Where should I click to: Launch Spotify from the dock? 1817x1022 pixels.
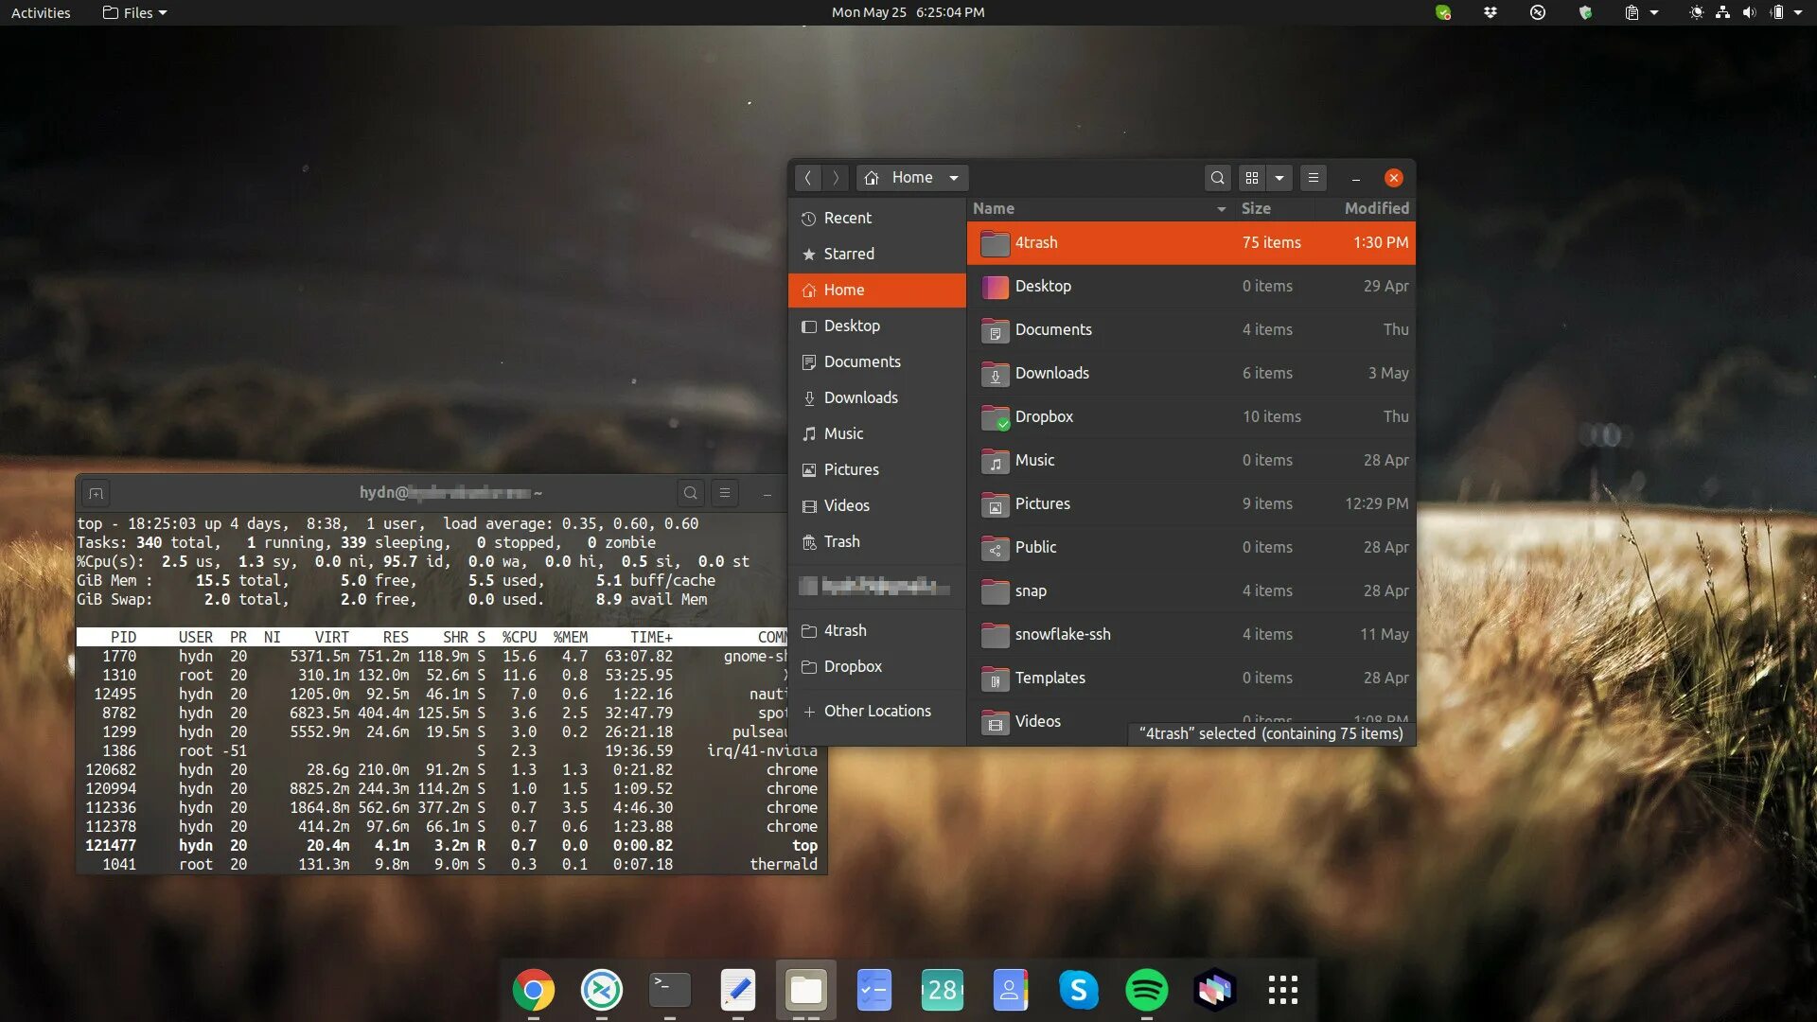(x=1146, y=990)
